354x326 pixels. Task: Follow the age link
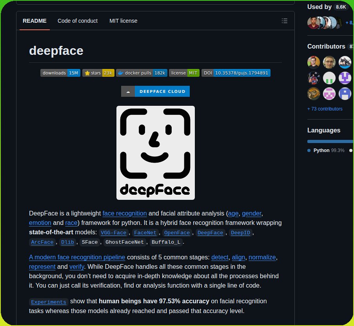click(x=233, y=214)
